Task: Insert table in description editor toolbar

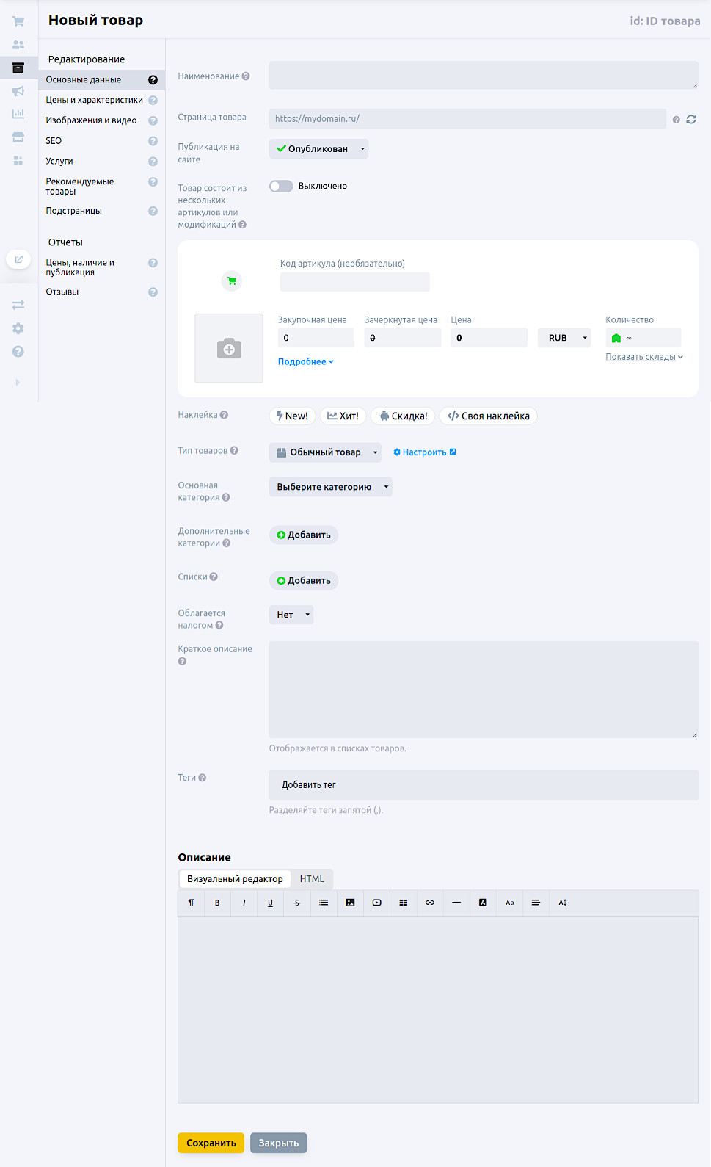Action: [404, 903]
